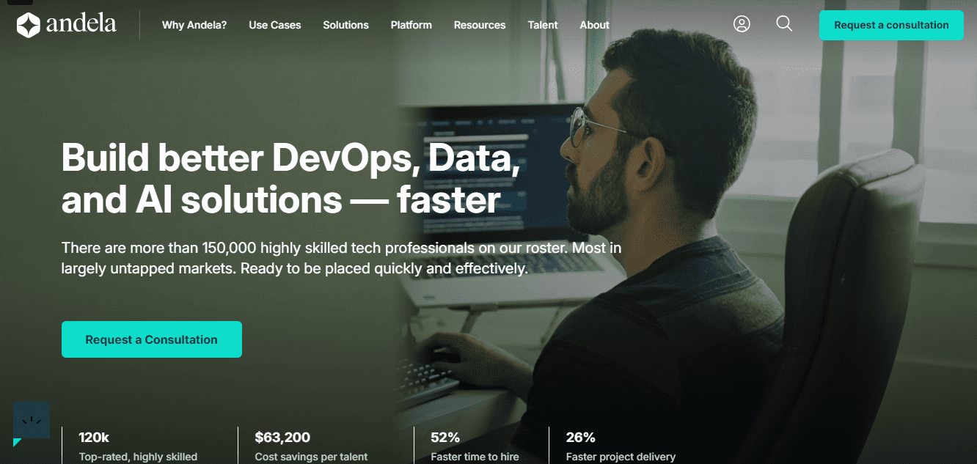Expand the Use Cases navigation dropdown
Image resolution: width=977 pixels, height=464 pixels.
(x=274, y=25)
